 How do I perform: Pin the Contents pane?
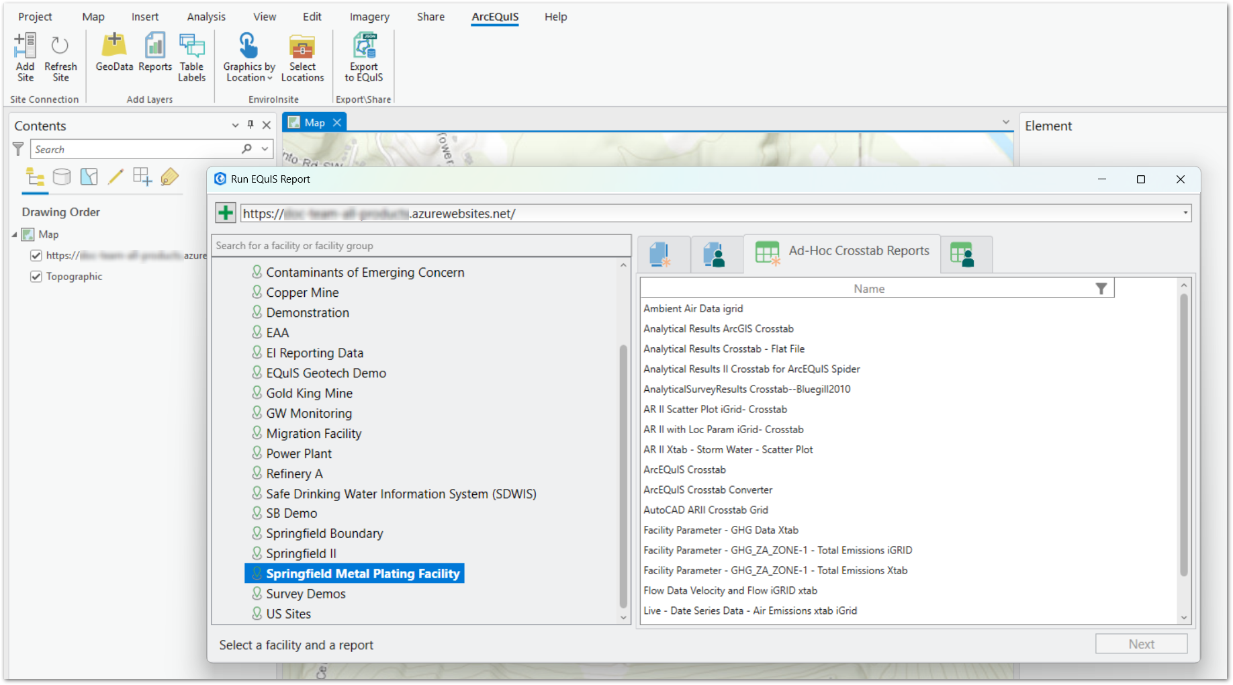point(250,125)
